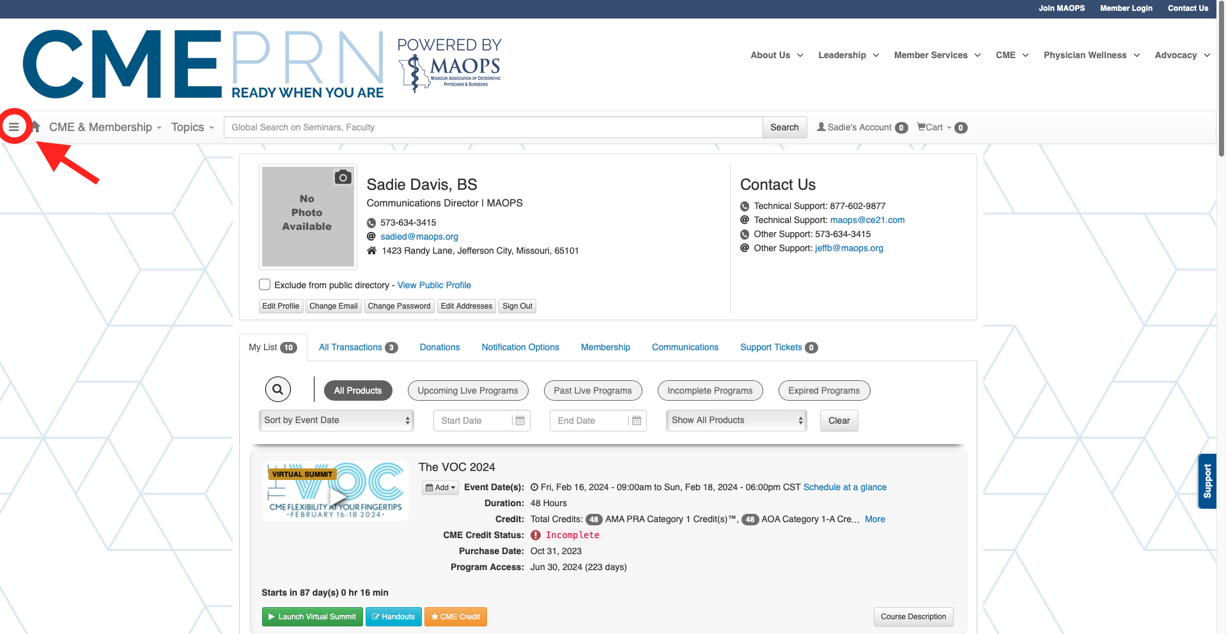Toggle Exclude from public directory checkbox
The image size is (1226, 634).
click(x=265, y=284)
